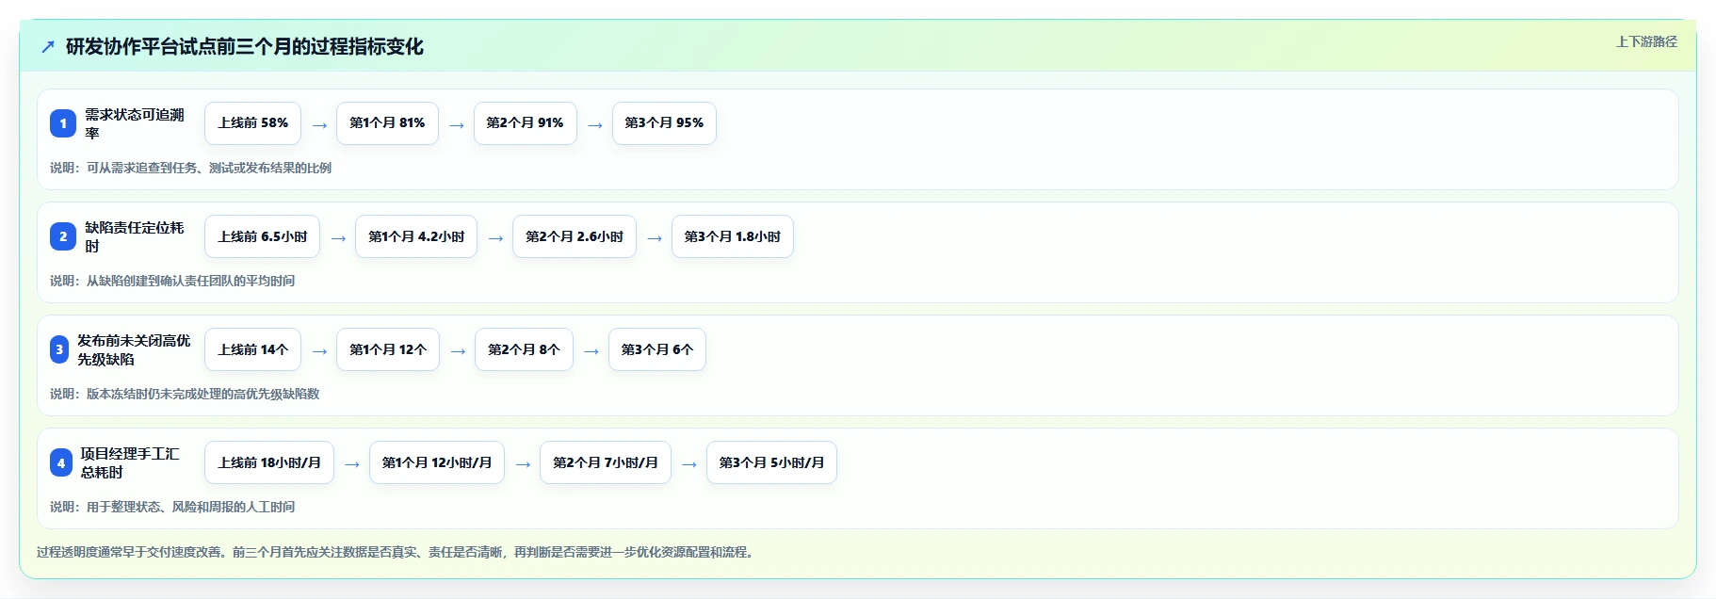
Task: Click the 第1个月 4.2小时 chip
Action: click(x=416, y=236)
